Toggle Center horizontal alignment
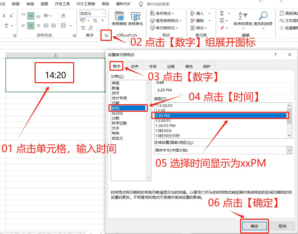Viewport: 298px width, 234px height. coord(31,26)
